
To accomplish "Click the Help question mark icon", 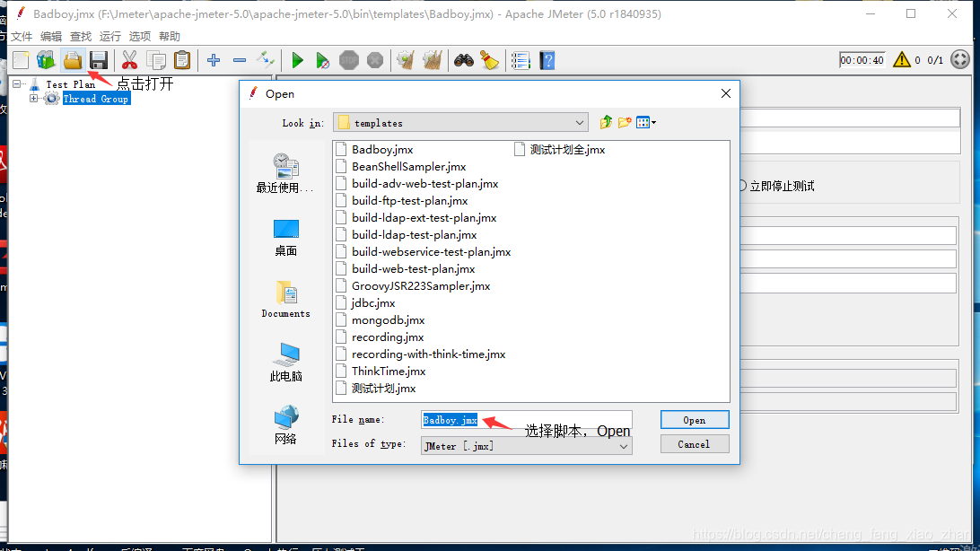I will click(x=547, y=61).
